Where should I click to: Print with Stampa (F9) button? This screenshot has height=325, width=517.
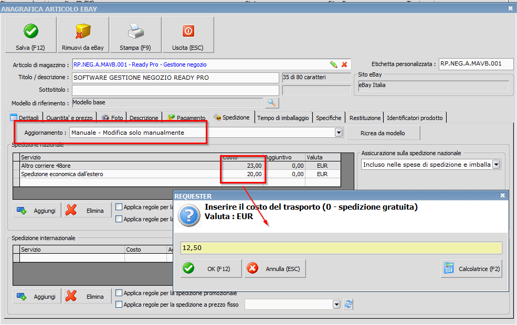coord(135,35)
